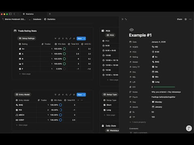Select the PO3 view tab

point(110,35)
